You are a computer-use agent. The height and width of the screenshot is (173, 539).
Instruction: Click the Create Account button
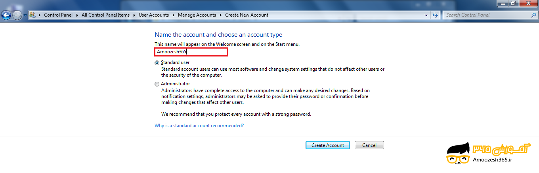328,145
